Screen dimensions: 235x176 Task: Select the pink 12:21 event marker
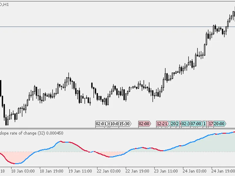pos(162,124)
